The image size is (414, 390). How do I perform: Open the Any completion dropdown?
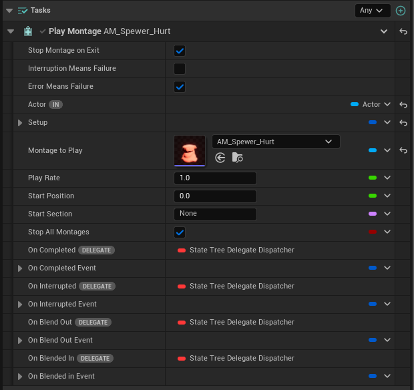[x=373, y=11]
